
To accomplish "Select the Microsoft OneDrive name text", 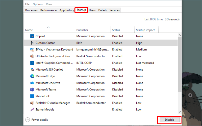I will (48, 83).
